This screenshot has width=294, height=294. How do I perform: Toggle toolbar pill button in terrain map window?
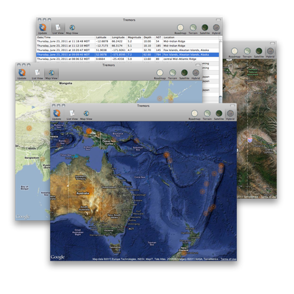pyautogui.click(x=198, y=65)
